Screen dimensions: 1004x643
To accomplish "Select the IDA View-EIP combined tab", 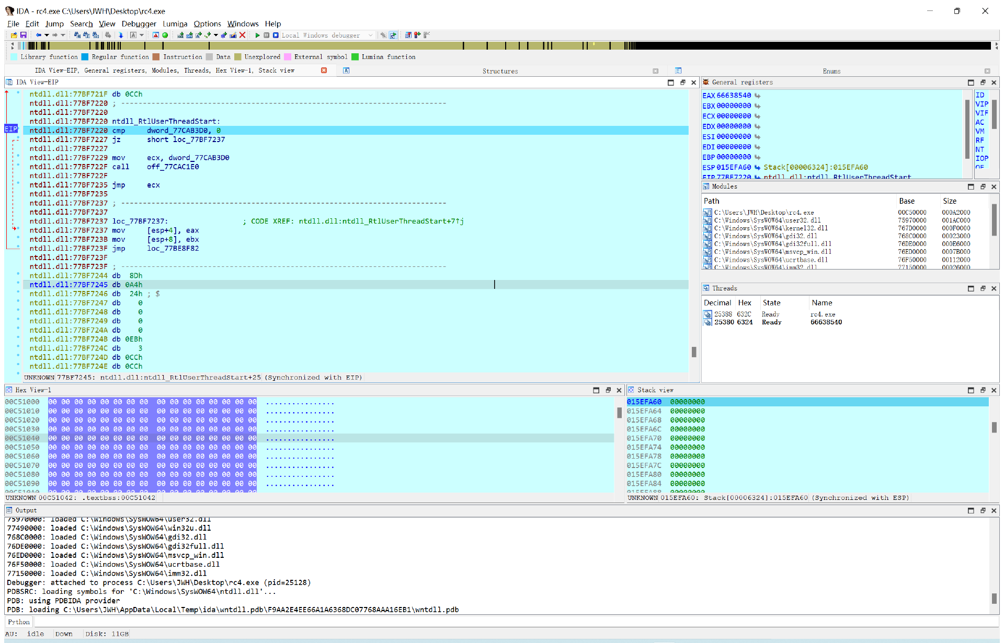I will pyautogui.click(x=165, y=71).
